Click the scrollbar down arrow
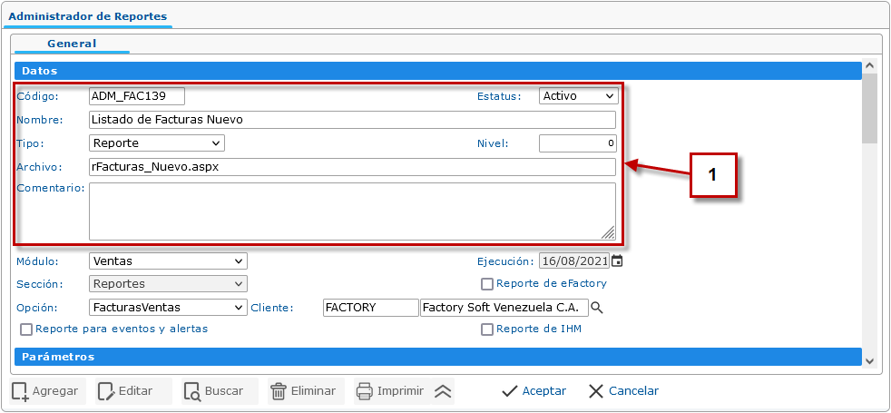Viewport: 891px width, 413px height. (869, 360)
